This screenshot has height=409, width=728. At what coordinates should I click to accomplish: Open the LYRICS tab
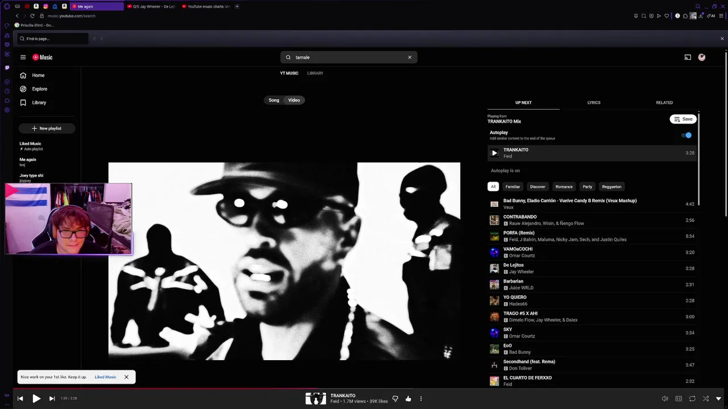pyautogui.click(x=594, y=103)
